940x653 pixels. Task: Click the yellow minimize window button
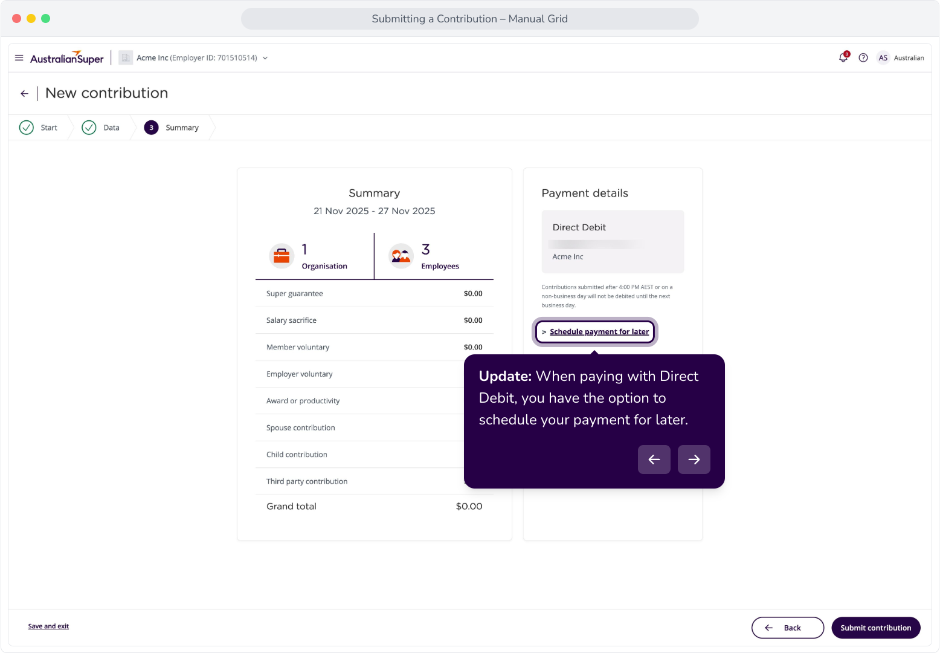(x=31, y=19)
